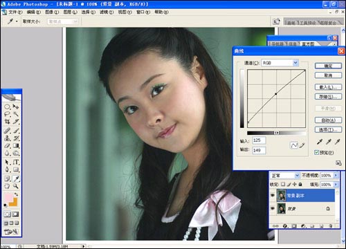Choose the pencil draw-curve mode in Curves
Screen dimensions: 346x249
[x=302, y=145]
